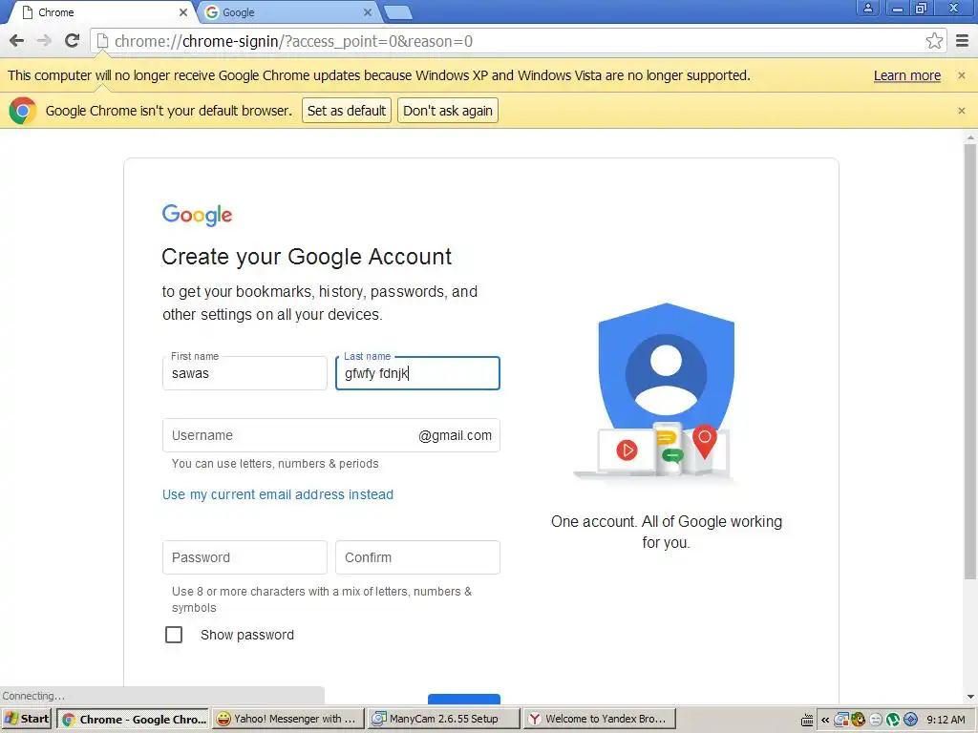Click the blue button at the form bottom

[464, 700]
